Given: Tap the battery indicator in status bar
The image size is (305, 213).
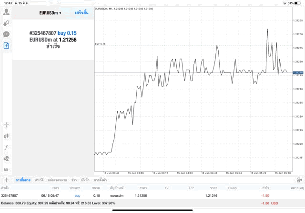Looking at the screenshot, I should [297, 3].
